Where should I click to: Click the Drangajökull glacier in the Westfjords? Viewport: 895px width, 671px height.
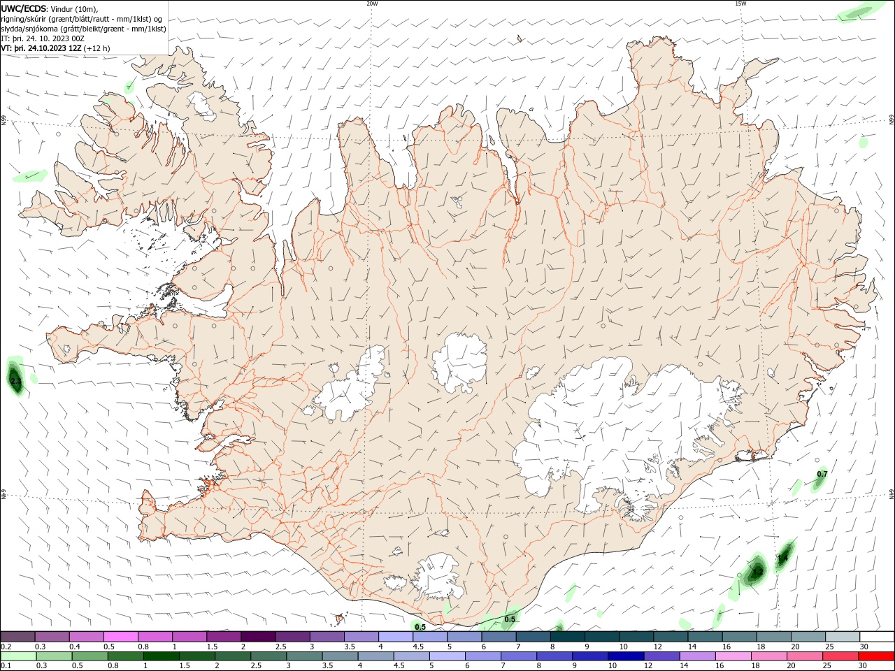click(203, 106)
